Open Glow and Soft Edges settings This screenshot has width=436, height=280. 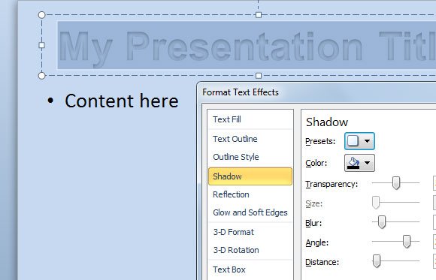click(x=250, y=212)
